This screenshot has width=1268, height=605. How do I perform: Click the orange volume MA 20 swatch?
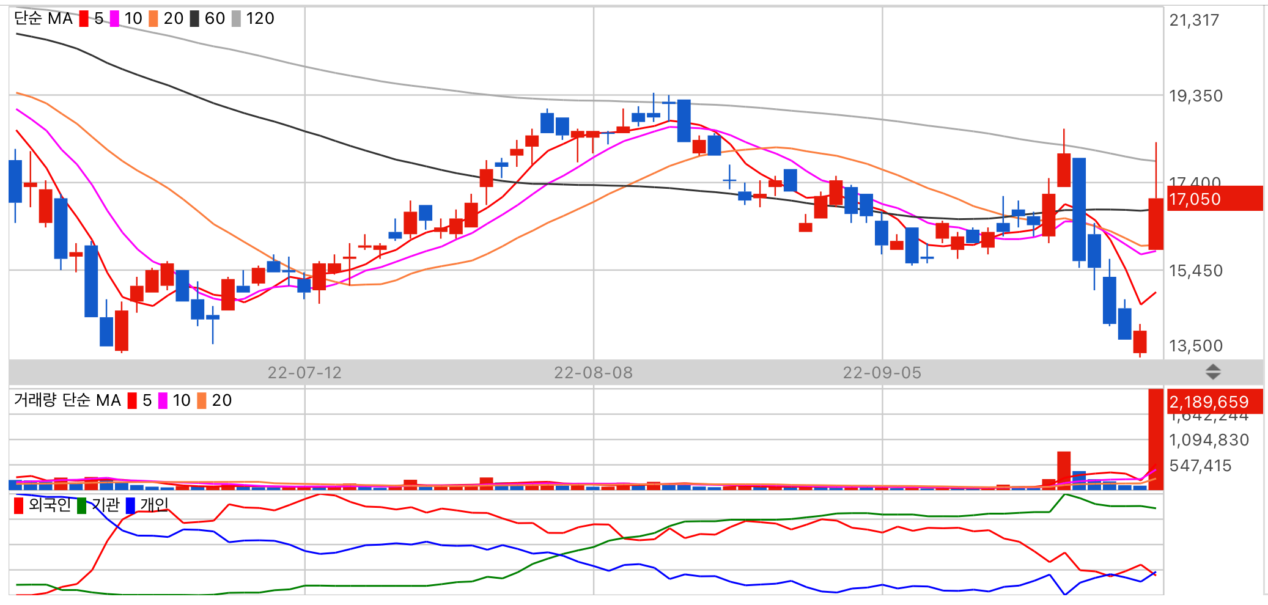click(202, 401)
